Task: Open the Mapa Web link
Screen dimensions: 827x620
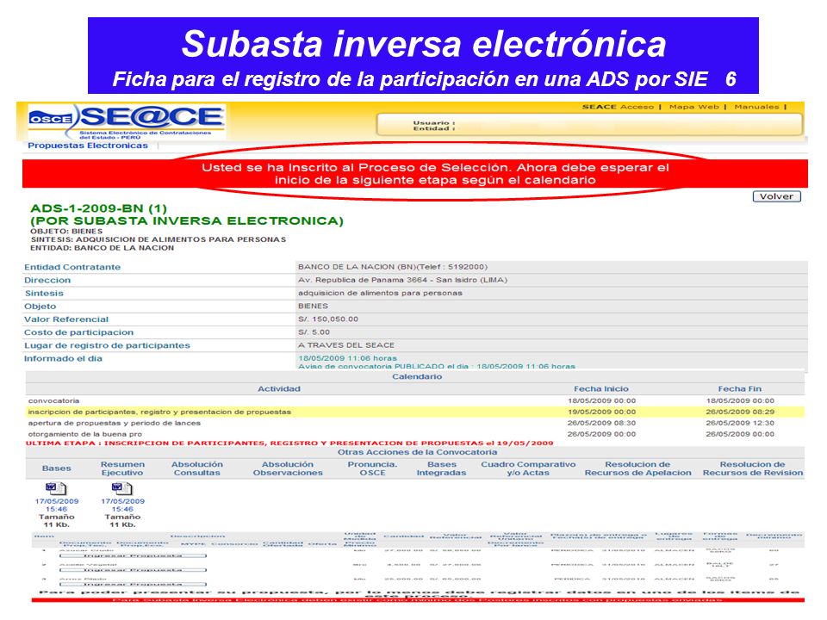Action: click(694, 107)
